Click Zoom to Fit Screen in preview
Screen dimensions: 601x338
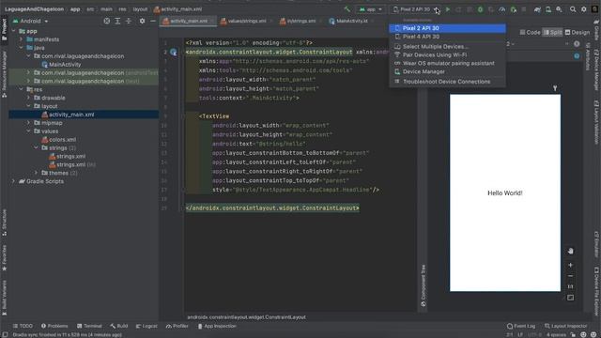click(x=570, y=298)
